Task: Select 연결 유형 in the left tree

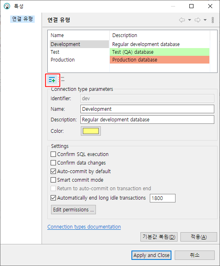Action: 22,19
